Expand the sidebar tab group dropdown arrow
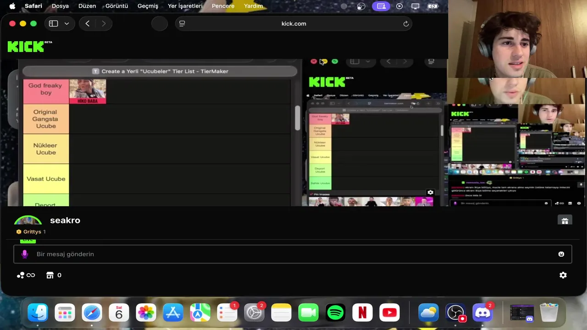 coord(66,23)
